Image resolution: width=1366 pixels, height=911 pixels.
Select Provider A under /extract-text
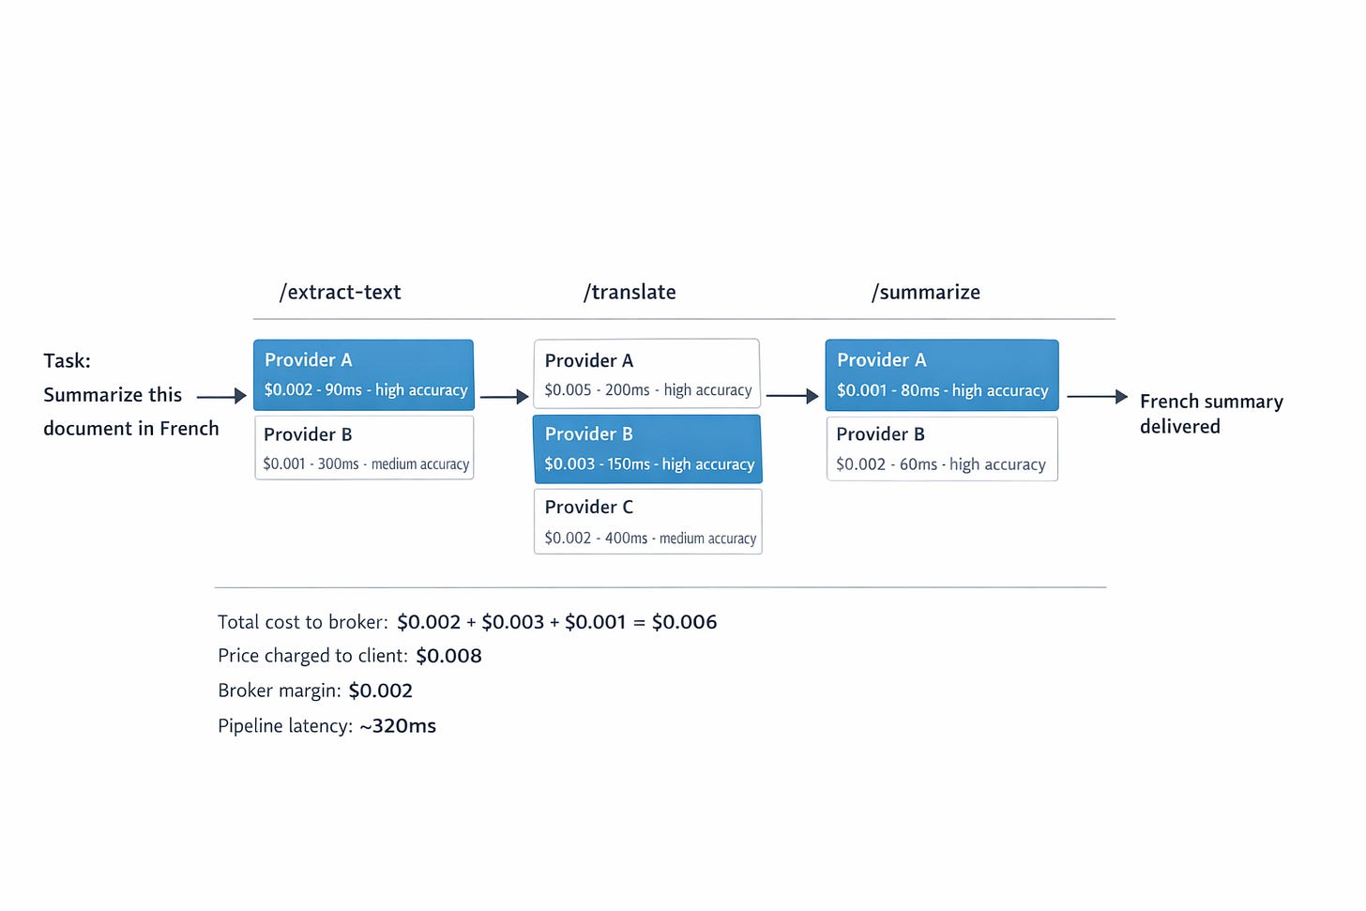pos(363,374)
